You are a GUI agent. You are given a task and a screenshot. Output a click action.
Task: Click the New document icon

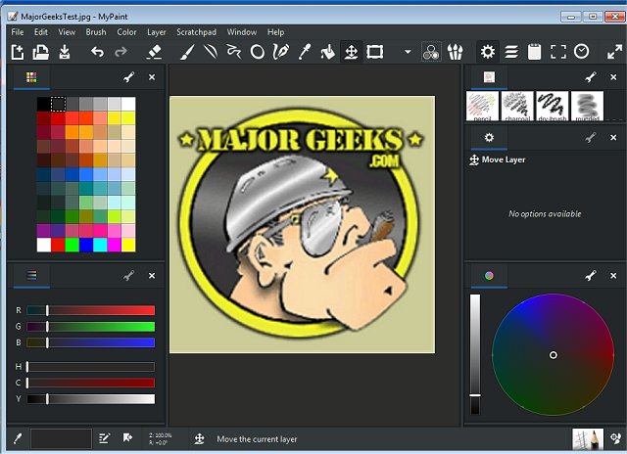pyautogui.click(x=17, y=51)
